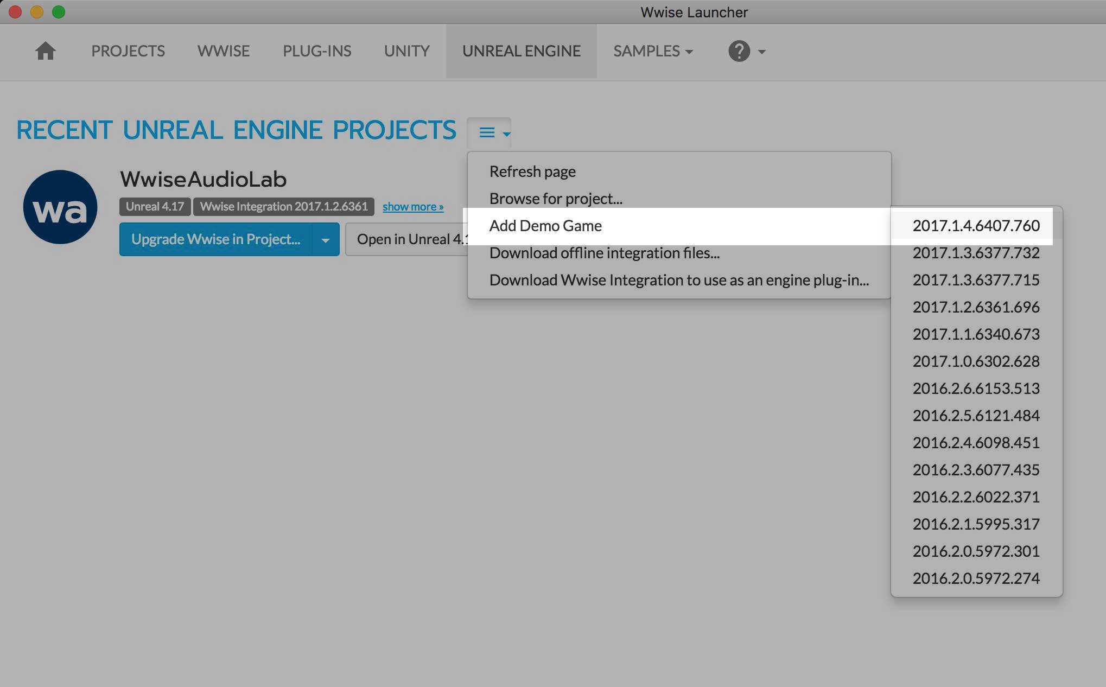Image resolution: width=1106 pixels, height=687 pixels.
Task: Choose Download Wwise Integration as engine plug-in
Action: tap(679, 280)
